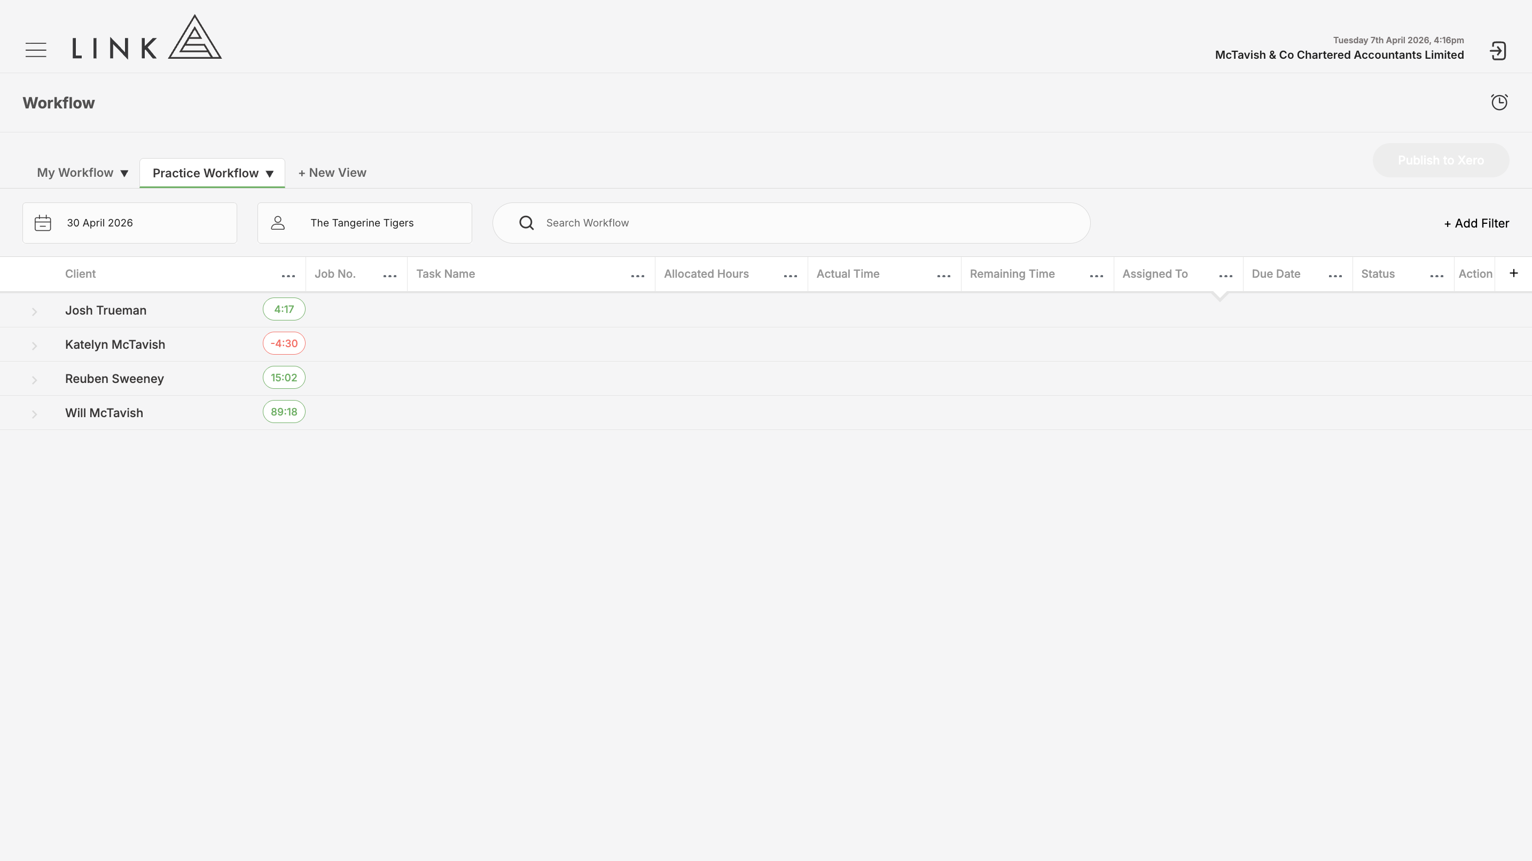The height and width of the screenshot is (861, 1532).
Task: Open Allocated Hours column options ellipsis
Action: [791, 276]
